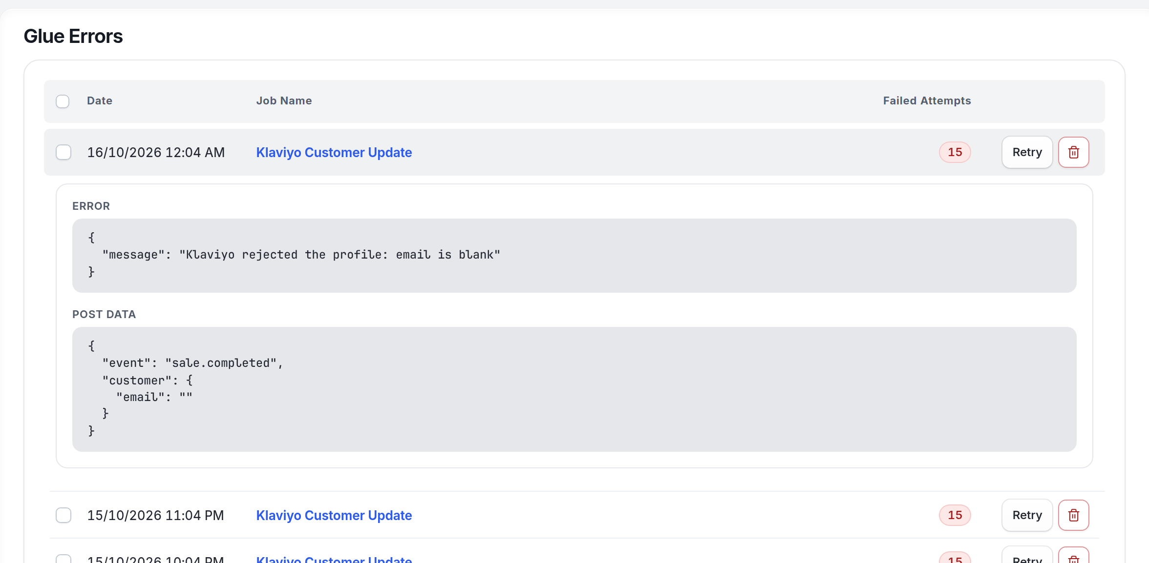Click the 16/10/2026 12:04 AM date cell
The image size is (1149, 563).
[156, 153]
